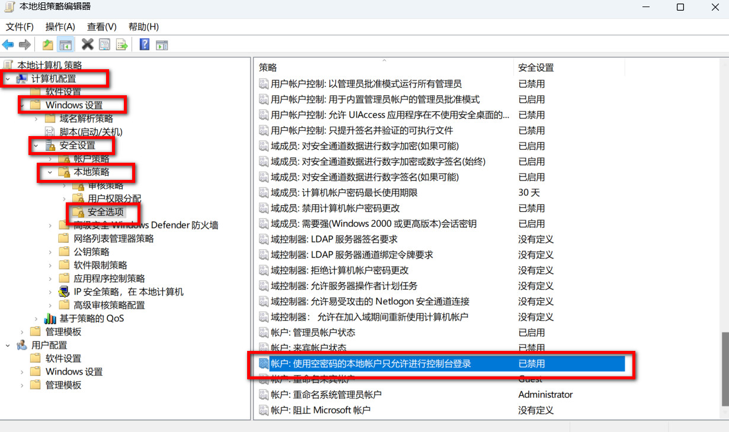Expand 高级安全 Windows Defender 防火墙 node
This screenshot has height=432, width=729.
point(50,225)
